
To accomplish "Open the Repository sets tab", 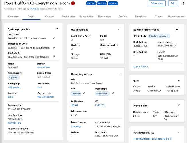I will pos(177,17).
